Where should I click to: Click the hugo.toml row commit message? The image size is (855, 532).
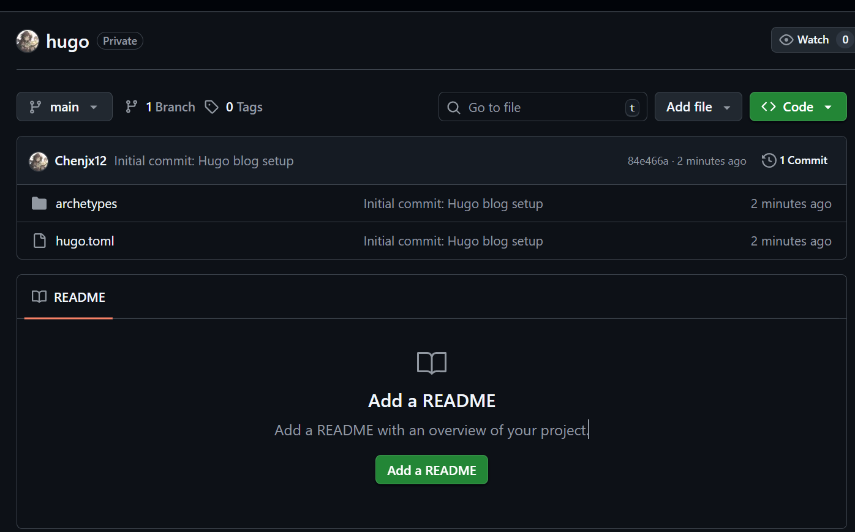tap(453, 241)
